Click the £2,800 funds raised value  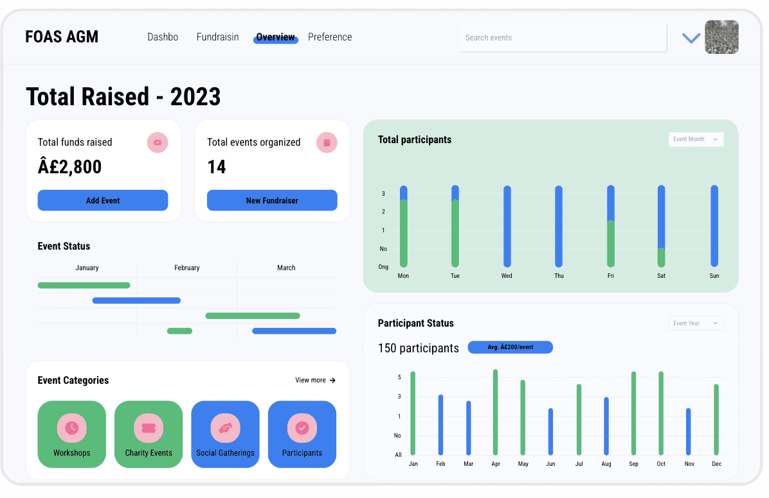pos(69,167)
